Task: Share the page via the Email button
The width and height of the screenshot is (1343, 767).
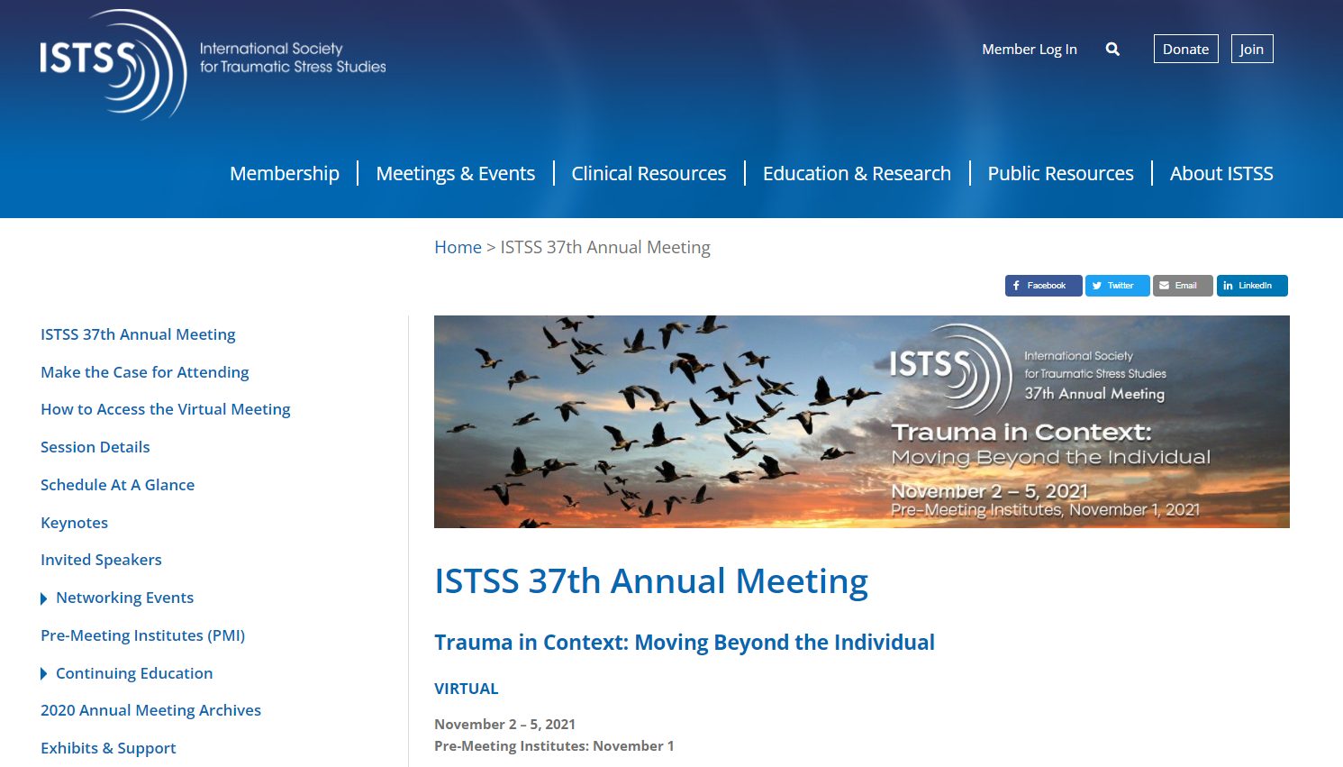Action: (1183, 286)
